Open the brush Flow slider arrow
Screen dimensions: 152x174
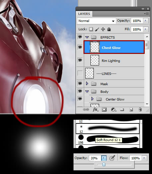(x=144, y=158)
